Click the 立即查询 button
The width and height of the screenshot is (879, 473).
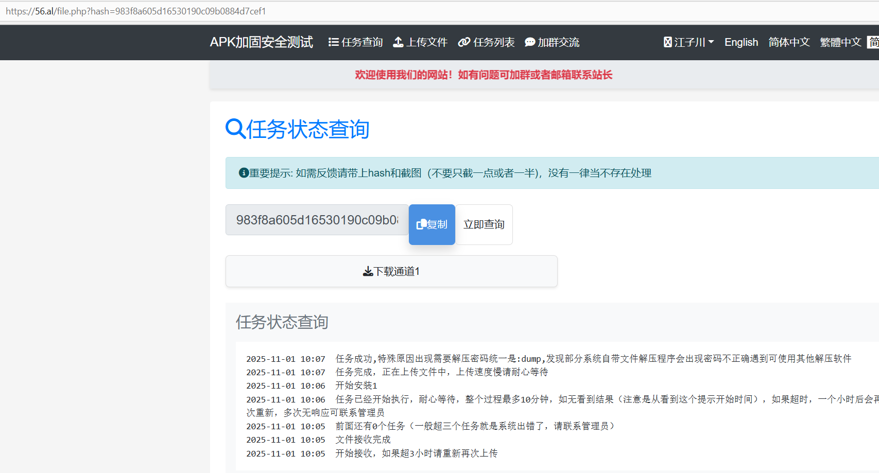(x=484, y=224)
